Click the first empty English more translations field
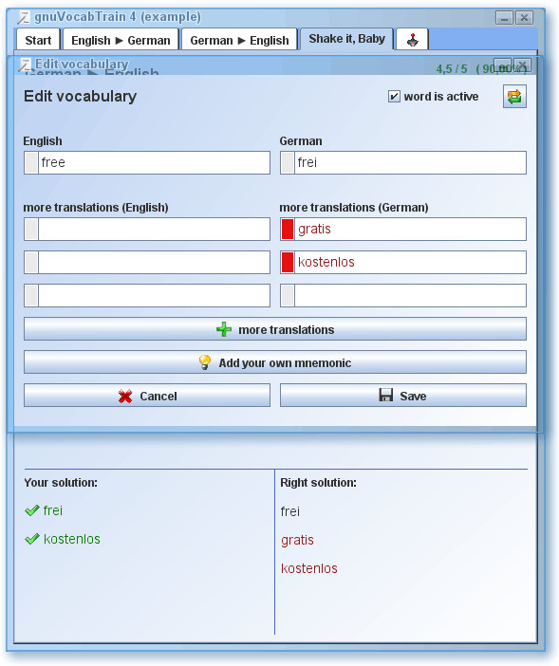Viewport: 559px width, 666px height. (147, 229)
